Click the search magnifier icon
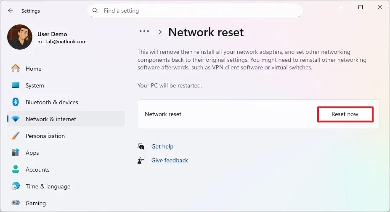Image resolution: width=390 pixels, height=212 pixels. click(x=95, y=11)
